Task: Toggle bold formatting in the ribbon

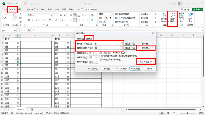Action: tap(32, 20)
